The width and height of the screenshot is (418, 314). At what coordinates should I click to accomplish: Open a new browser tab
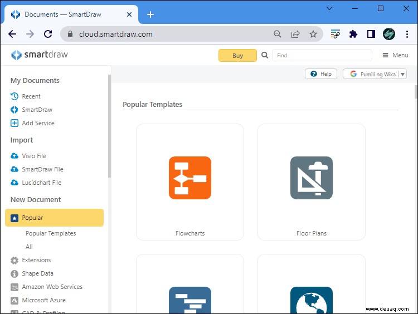click(150, 14)
